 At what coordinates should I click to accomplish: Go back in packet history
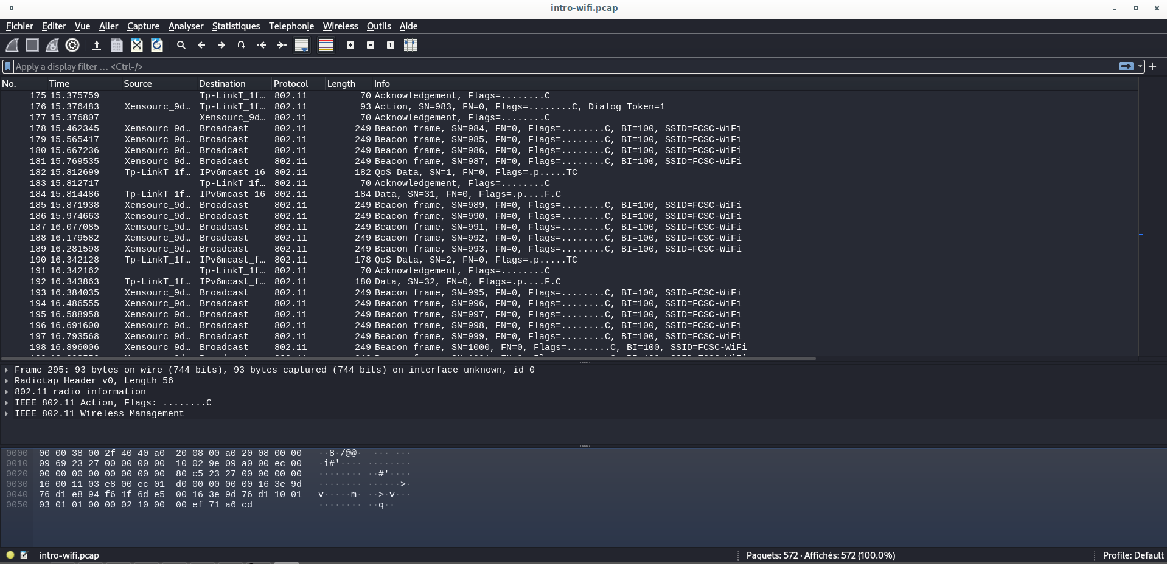tap(201, 45)
